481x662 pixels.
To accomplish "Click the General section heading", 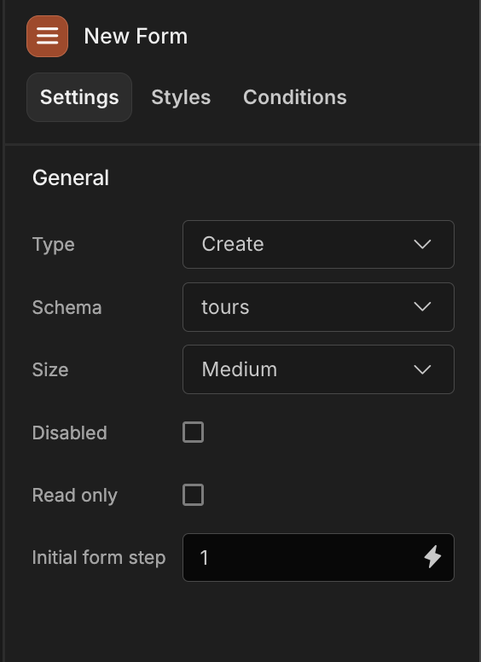I will (71, 177).
